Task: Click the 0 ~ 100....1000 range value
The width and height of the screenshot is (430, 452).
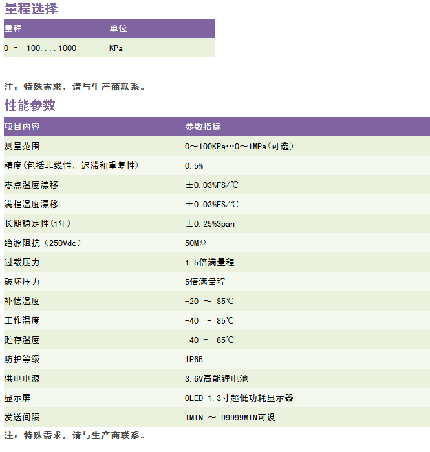Action: point(40,48)
